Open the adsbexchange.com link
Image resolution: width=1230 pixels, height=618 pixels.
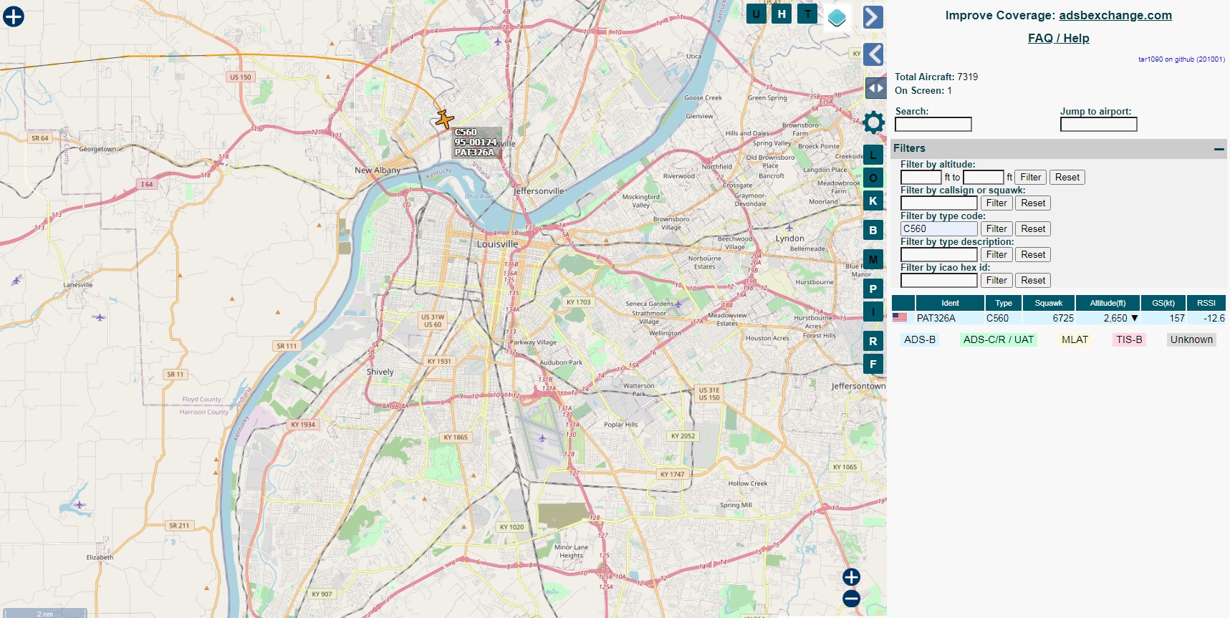click(x=1115, y=15)
